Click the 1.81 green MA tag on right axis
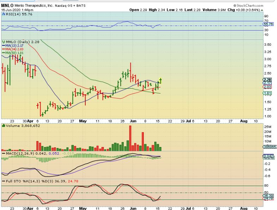The width and height of the screenshot is (277, 210). [267, 93]
